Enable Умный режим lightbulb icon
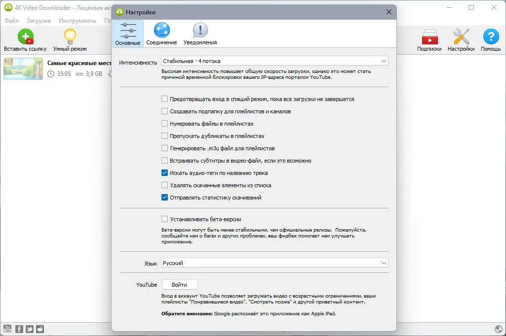 click(70, 36)
